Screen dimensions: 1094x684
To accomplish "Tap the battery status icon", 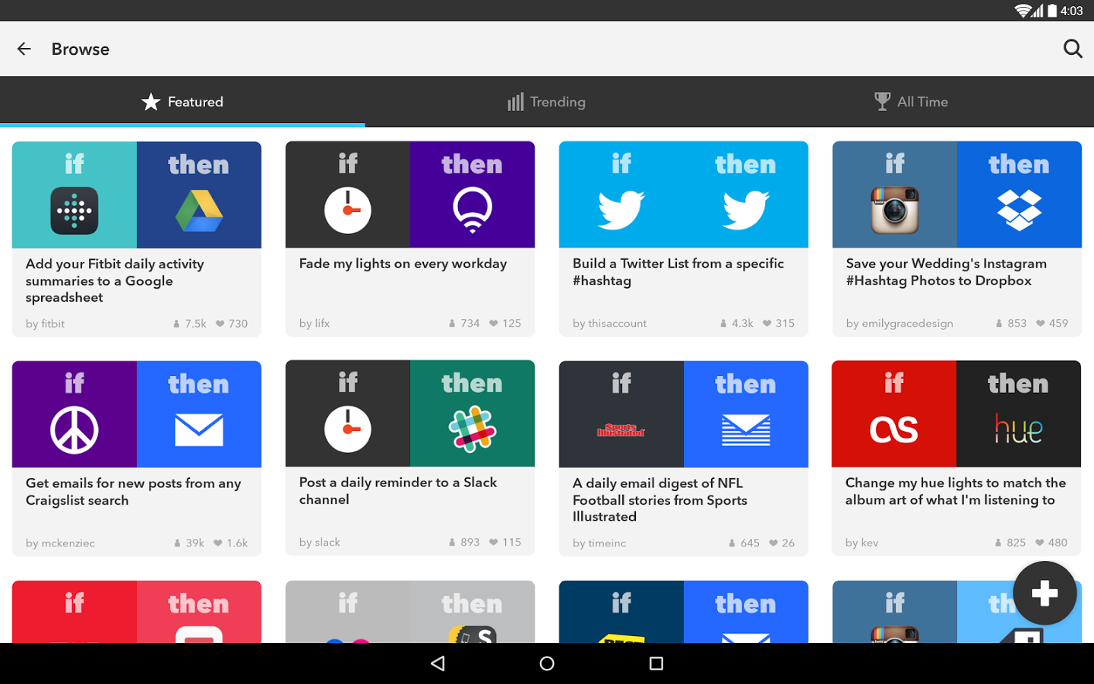I will (x=1052, y=11).
